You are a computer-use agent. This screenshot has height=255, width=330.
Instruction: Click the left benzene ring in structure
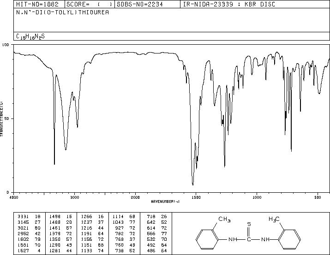tap(207, 239)
